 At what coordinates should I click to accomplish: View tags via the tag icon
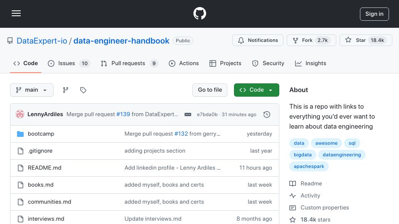[83, 90]
